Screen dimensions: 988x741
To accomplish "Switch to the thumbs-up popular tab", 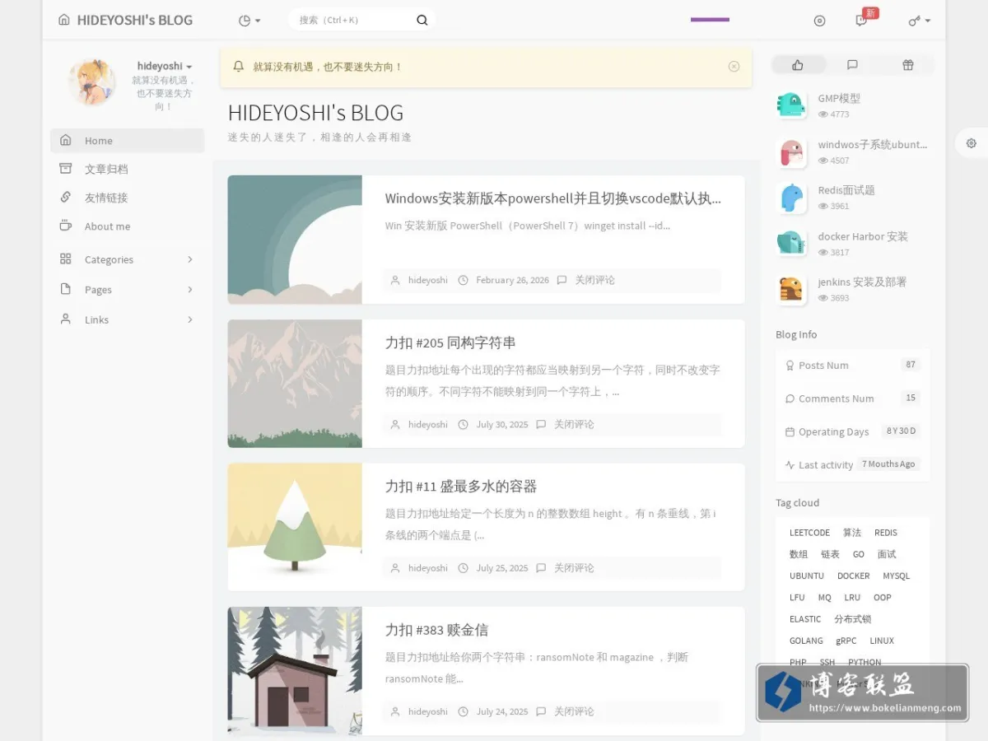I will click(798, 65).
